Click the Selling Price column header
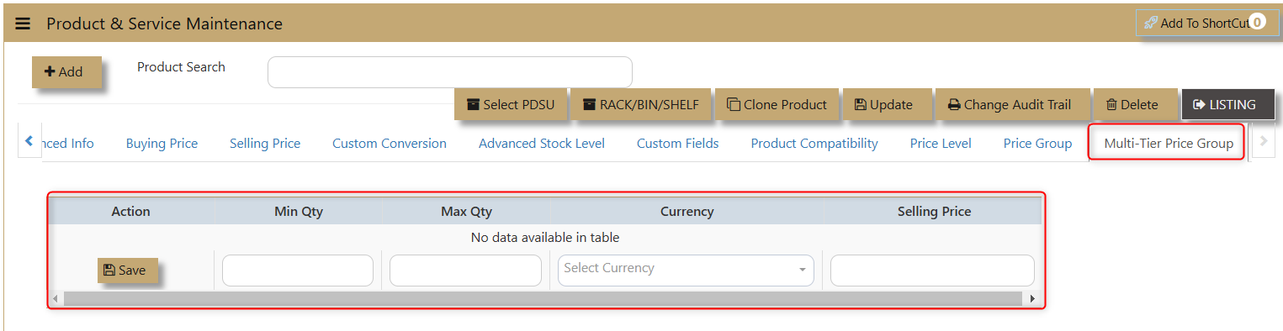The image size is (1283, 331). pyautogui.click(x=934, y=212)
